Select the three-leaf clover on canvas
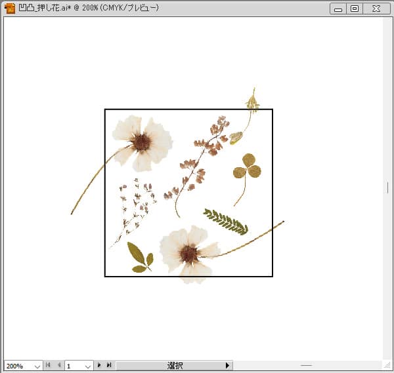The height and width of the screenshot is (373, 394). (x=247, y=167)
